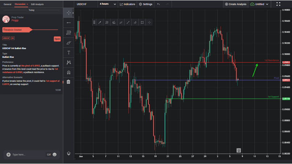Click the USDCHF tag badge
Screen dimensions: 292x164
[x=6, y=38]
